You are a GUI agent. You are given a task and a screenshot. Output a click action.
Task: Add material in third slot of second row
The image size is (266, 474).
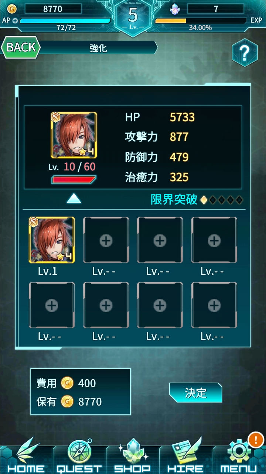160,305
